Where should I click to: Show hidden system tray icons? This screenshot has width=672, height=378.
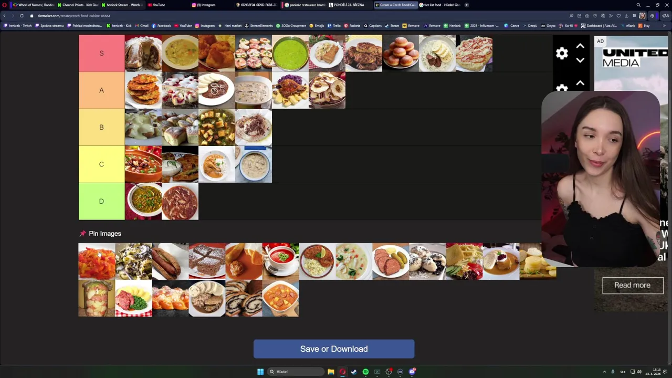point(604,372)
